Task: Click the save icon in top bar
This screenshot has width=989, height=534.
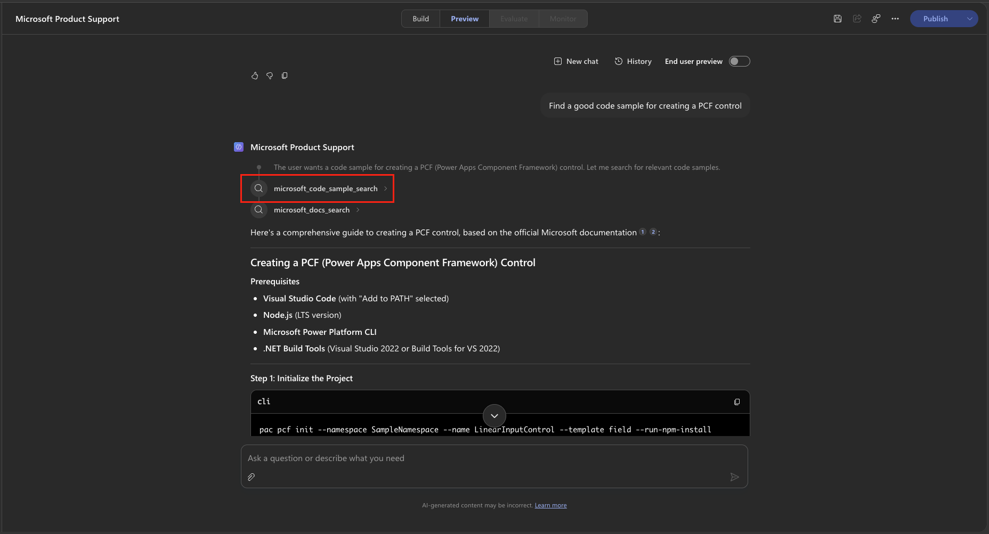Action: [x=838, y=19]
